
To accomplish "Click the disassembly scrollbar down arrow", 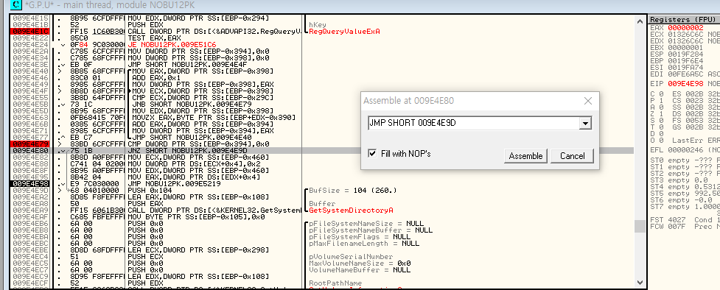I will point(640,282).
